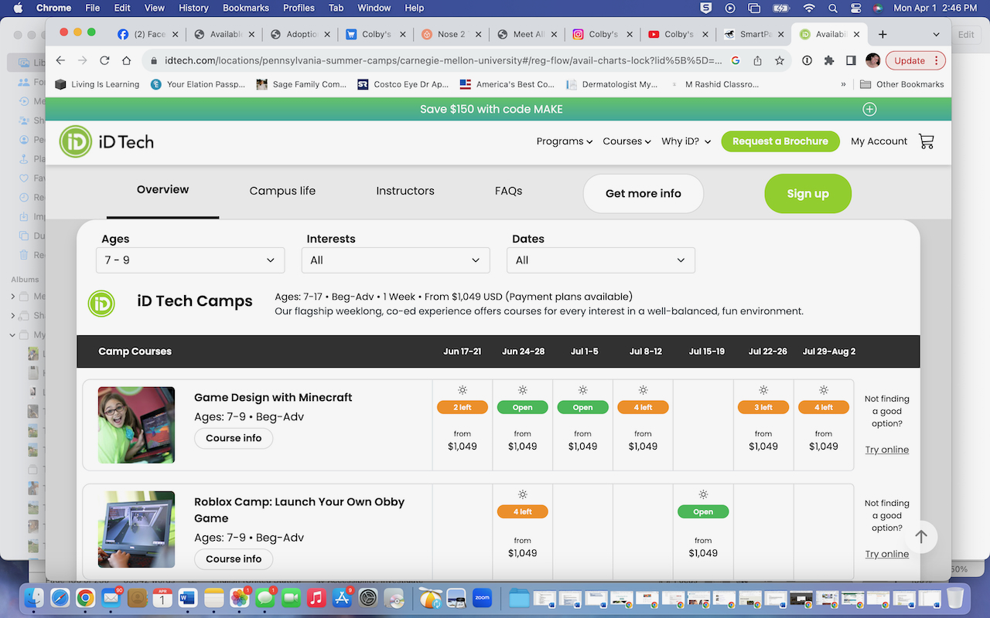Open the Interests dropdown
The height and width of the screenshot is (618, 990).
[x=395, y=260]
